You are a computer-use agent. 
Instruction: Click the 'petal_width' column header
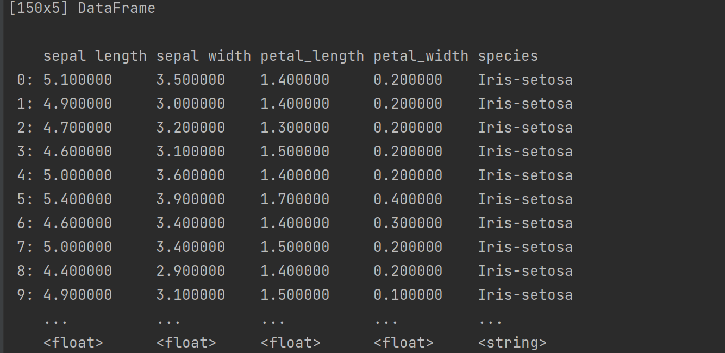tap(421, 56)
